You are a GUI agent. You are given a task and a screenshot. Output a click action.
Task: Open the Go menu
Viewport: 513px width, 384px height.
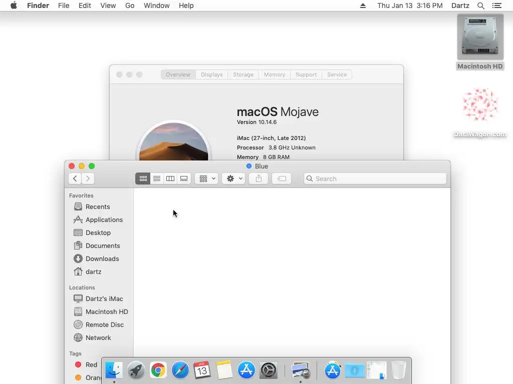(130, 5)
